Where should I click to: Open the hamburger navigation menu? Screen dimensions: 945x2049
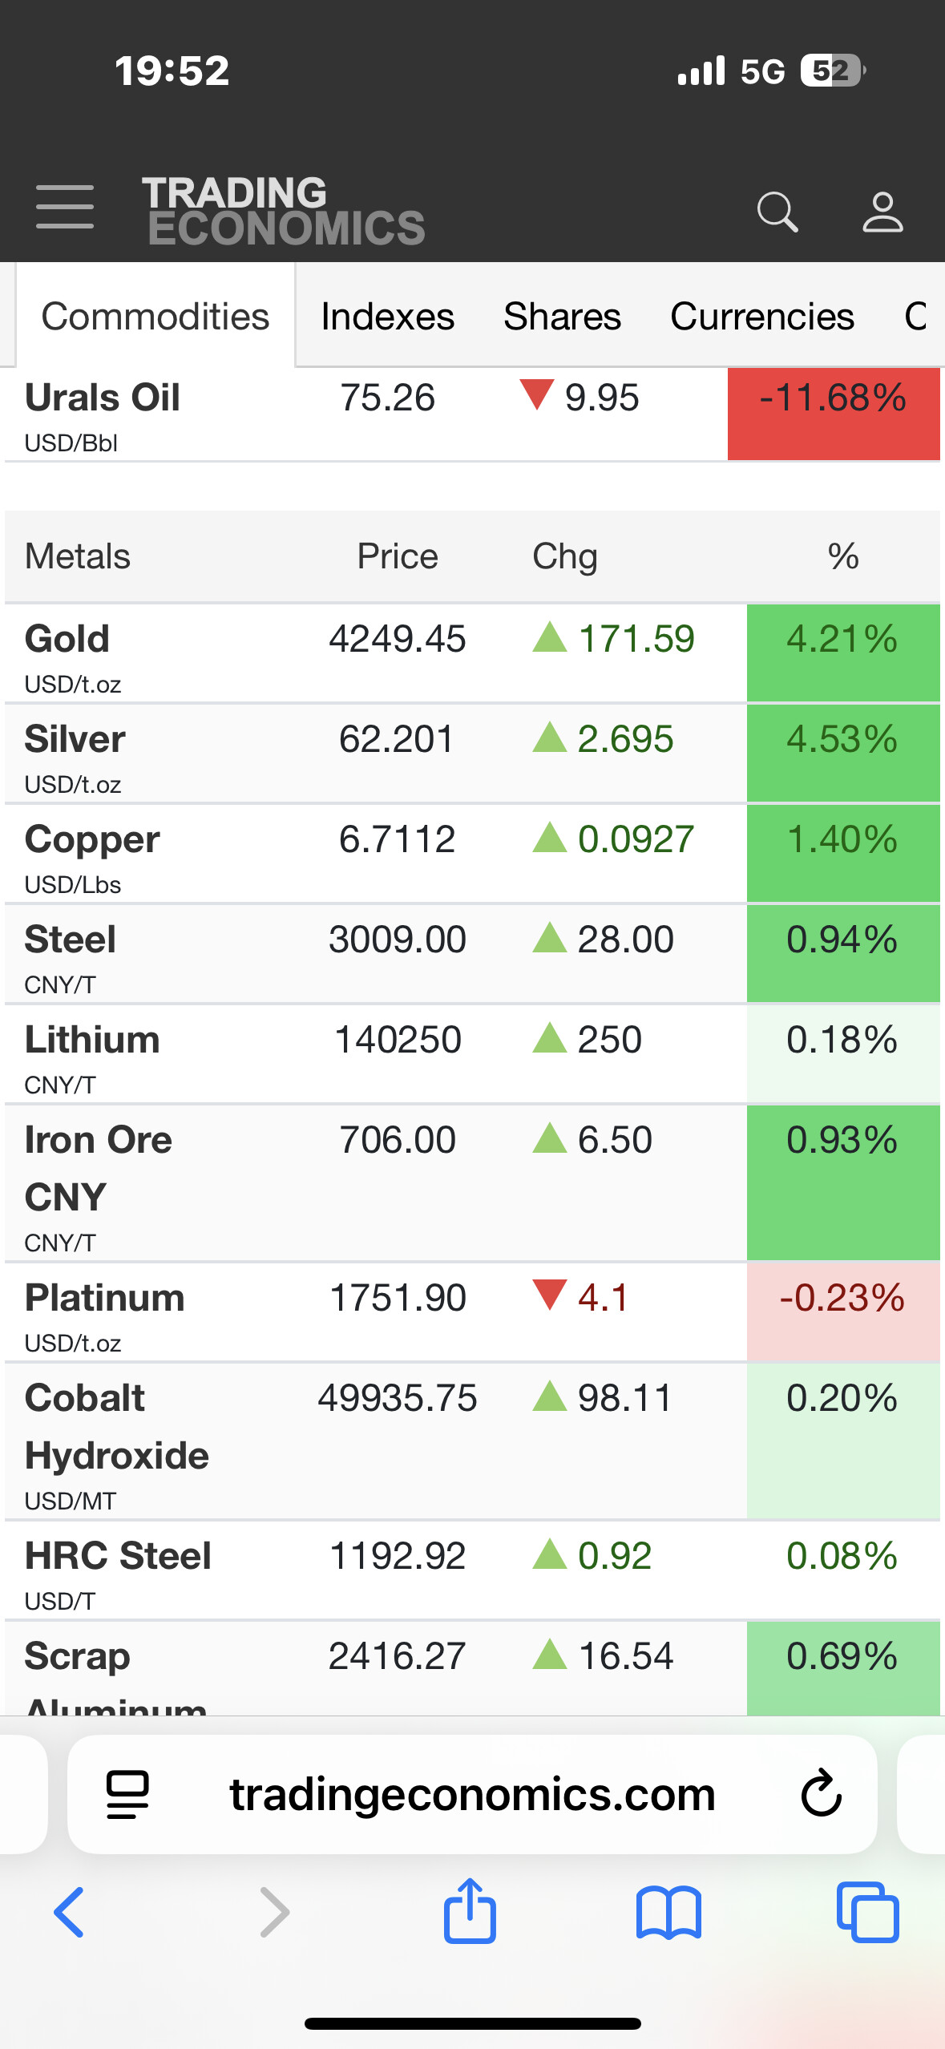(x=65, y=207)
